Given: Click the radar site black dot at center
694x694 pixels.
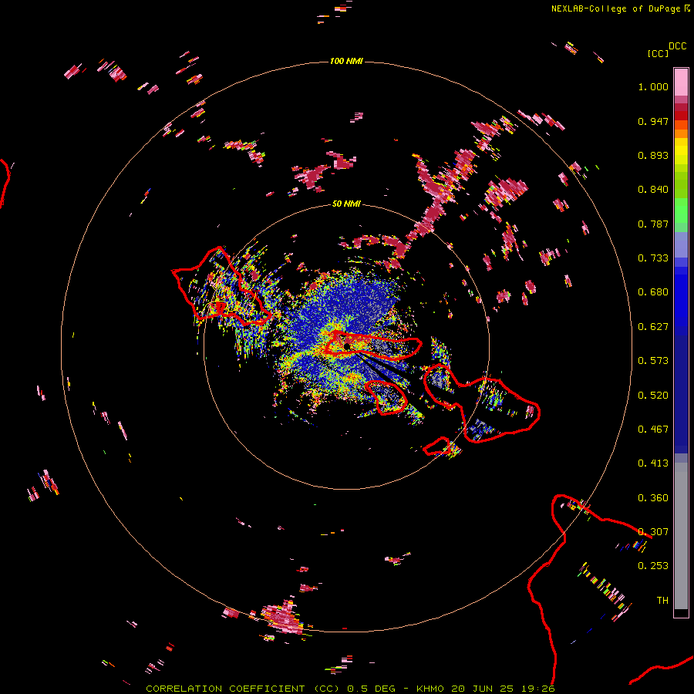Looking at the screenshot, I should coord(346,346).
